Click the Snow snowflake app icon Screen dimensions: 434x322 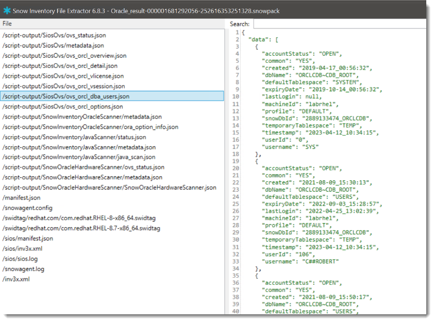(x=7, y=11)
